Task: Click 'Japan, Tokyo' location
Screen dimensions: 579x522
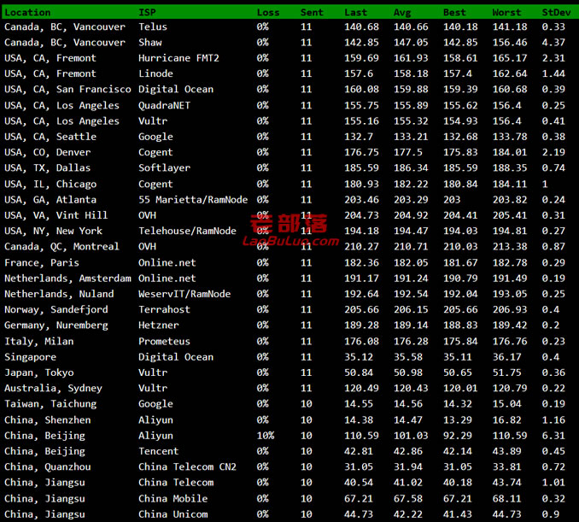Action: click(x=38, y=372)
